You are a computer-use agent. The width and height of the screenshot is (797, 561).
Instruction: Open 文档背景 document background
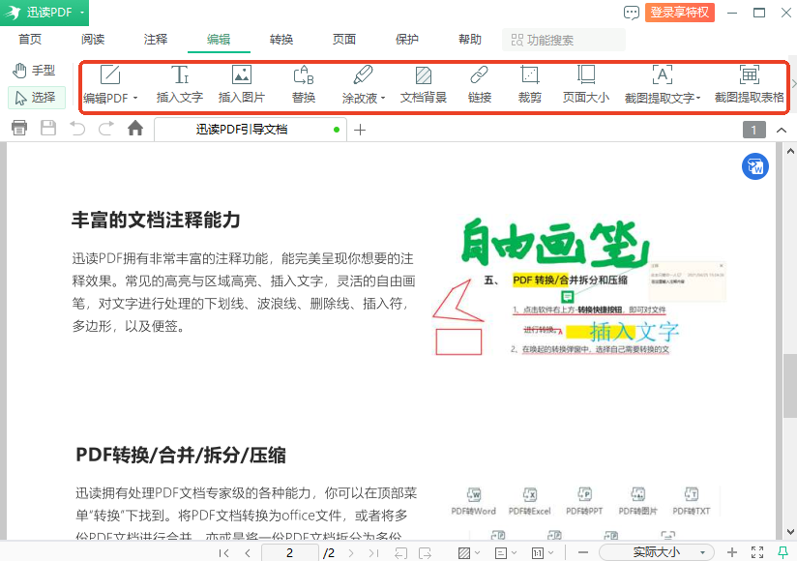[423, 85]
